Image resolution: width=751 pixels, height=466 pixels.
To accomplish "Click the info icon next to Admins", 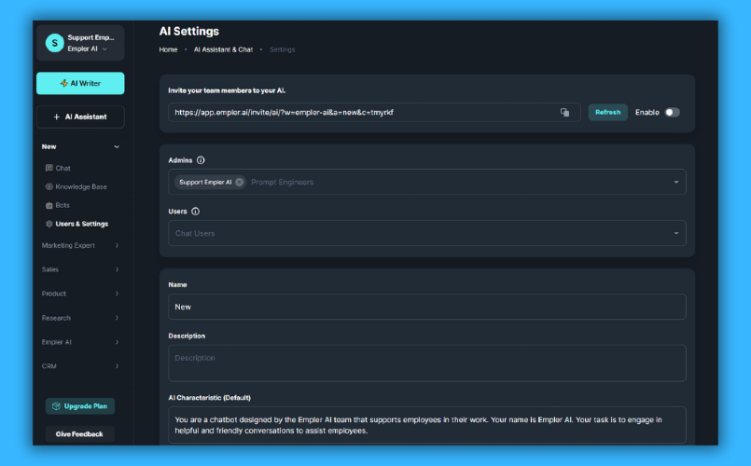I will tap(201, 160).
